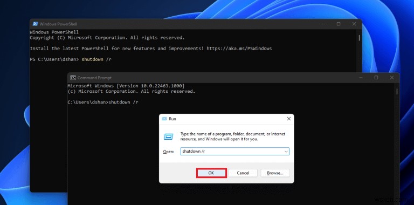Click the Run program icon beside the description

coord(168,136)
